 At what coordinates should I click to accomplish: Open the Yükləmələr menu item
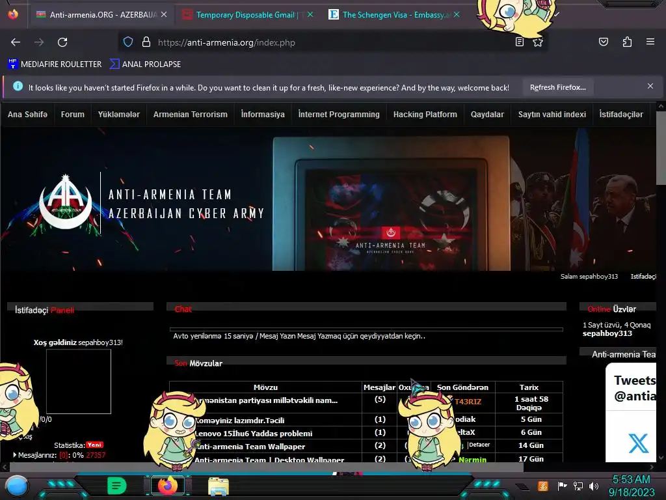[x=118, y=115]
